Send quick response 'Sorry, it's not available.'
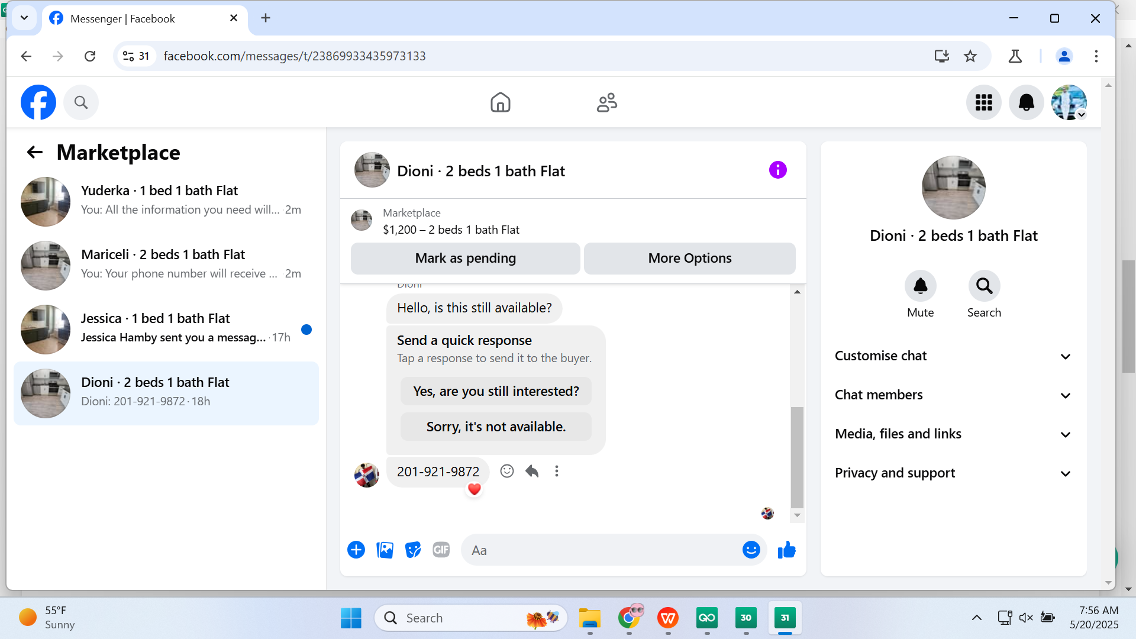This screenshot has width=1136, height=639. [496, 427]
